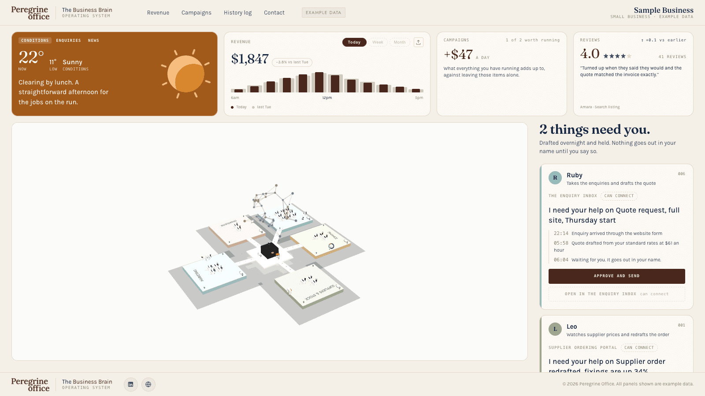Click the sun weather illustration
Screen dimensions: 705x396
(x=186, y=73)
